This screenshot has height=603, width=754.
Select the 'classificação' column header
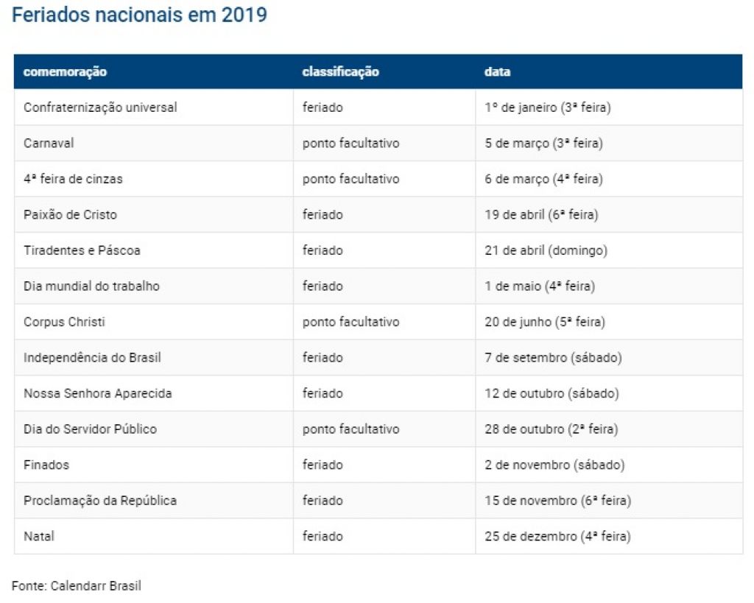(x=340, y=71)
